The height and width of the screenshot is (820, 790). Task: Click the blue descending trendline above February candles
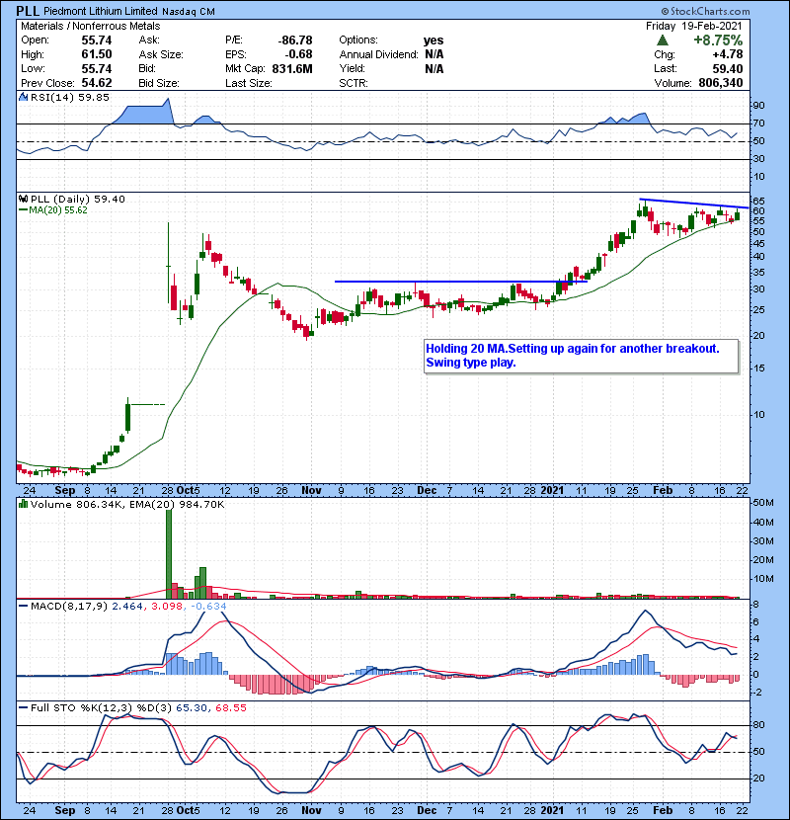694,204
